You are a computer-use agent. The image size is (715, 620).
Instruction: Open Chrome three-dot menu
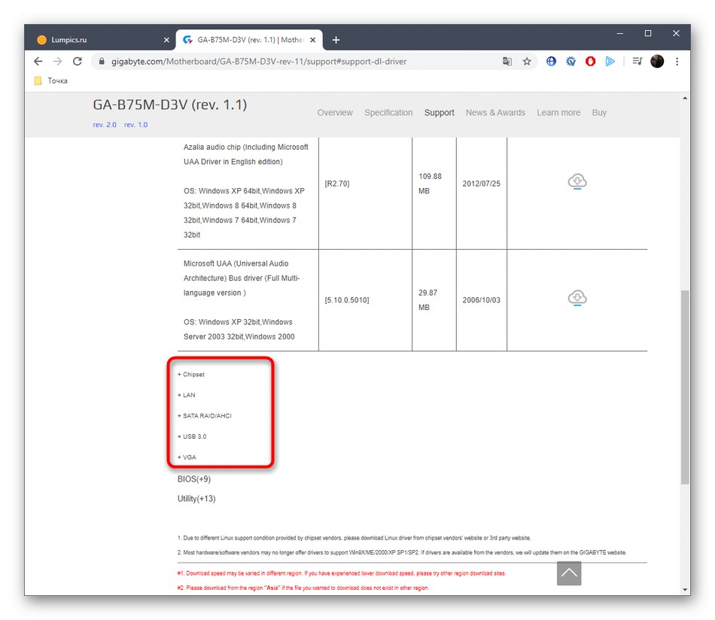click(677, 61)
